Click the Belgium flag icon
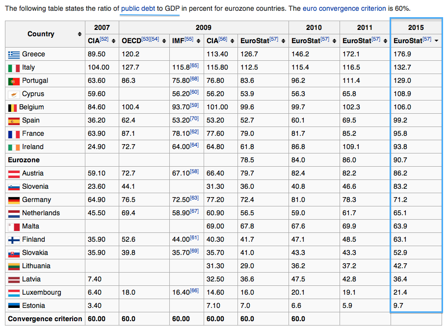This screenshot has width=447, height=329. 12,107
